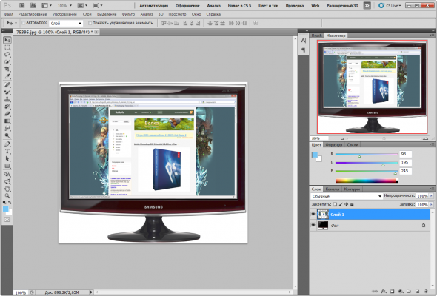The image size is (437, 296).
Task: Hide the Фон layer
Action: [313, 225]
